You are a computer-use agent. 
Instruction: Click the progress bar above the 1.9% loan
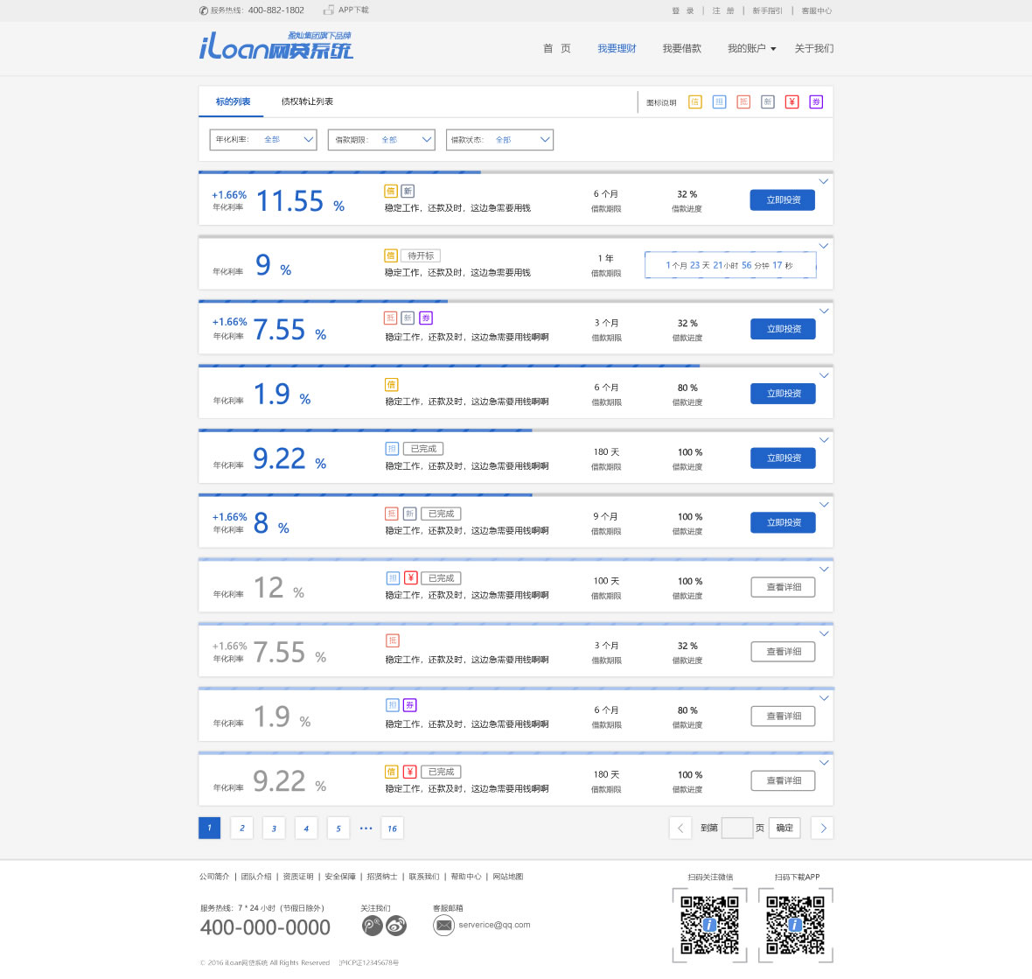516,366
